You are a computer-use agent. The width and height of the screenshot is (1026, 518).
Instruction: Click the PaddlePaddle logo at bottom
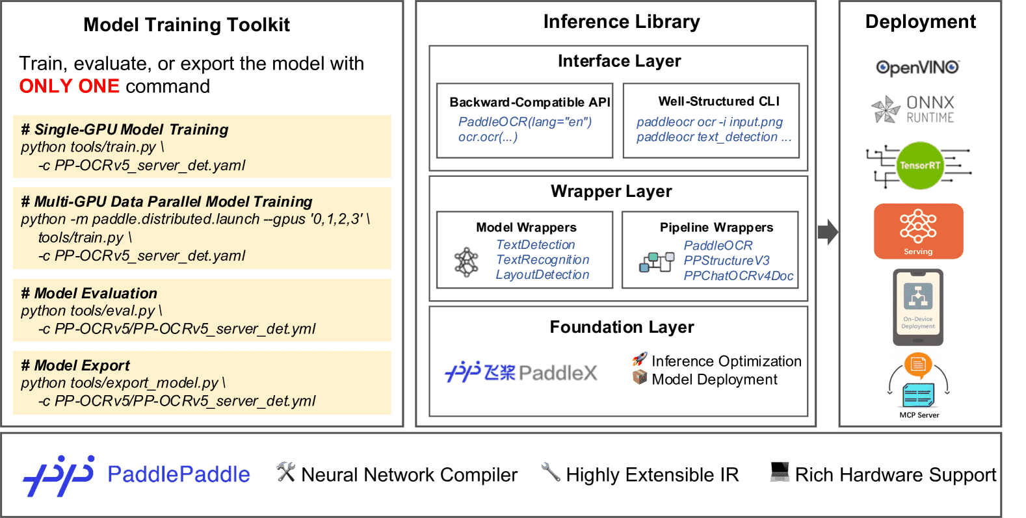point(137,475)
